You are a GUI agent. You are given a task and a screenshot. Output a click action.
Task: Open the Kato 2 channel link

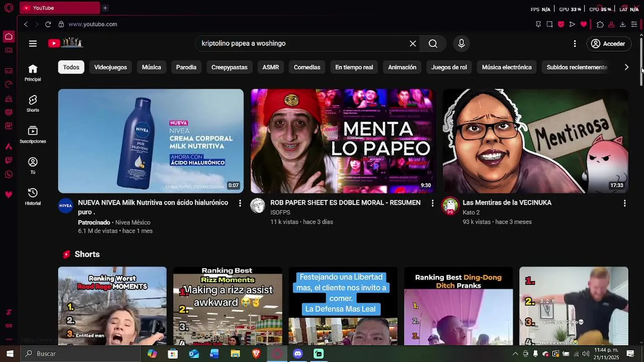pos(471,213)
